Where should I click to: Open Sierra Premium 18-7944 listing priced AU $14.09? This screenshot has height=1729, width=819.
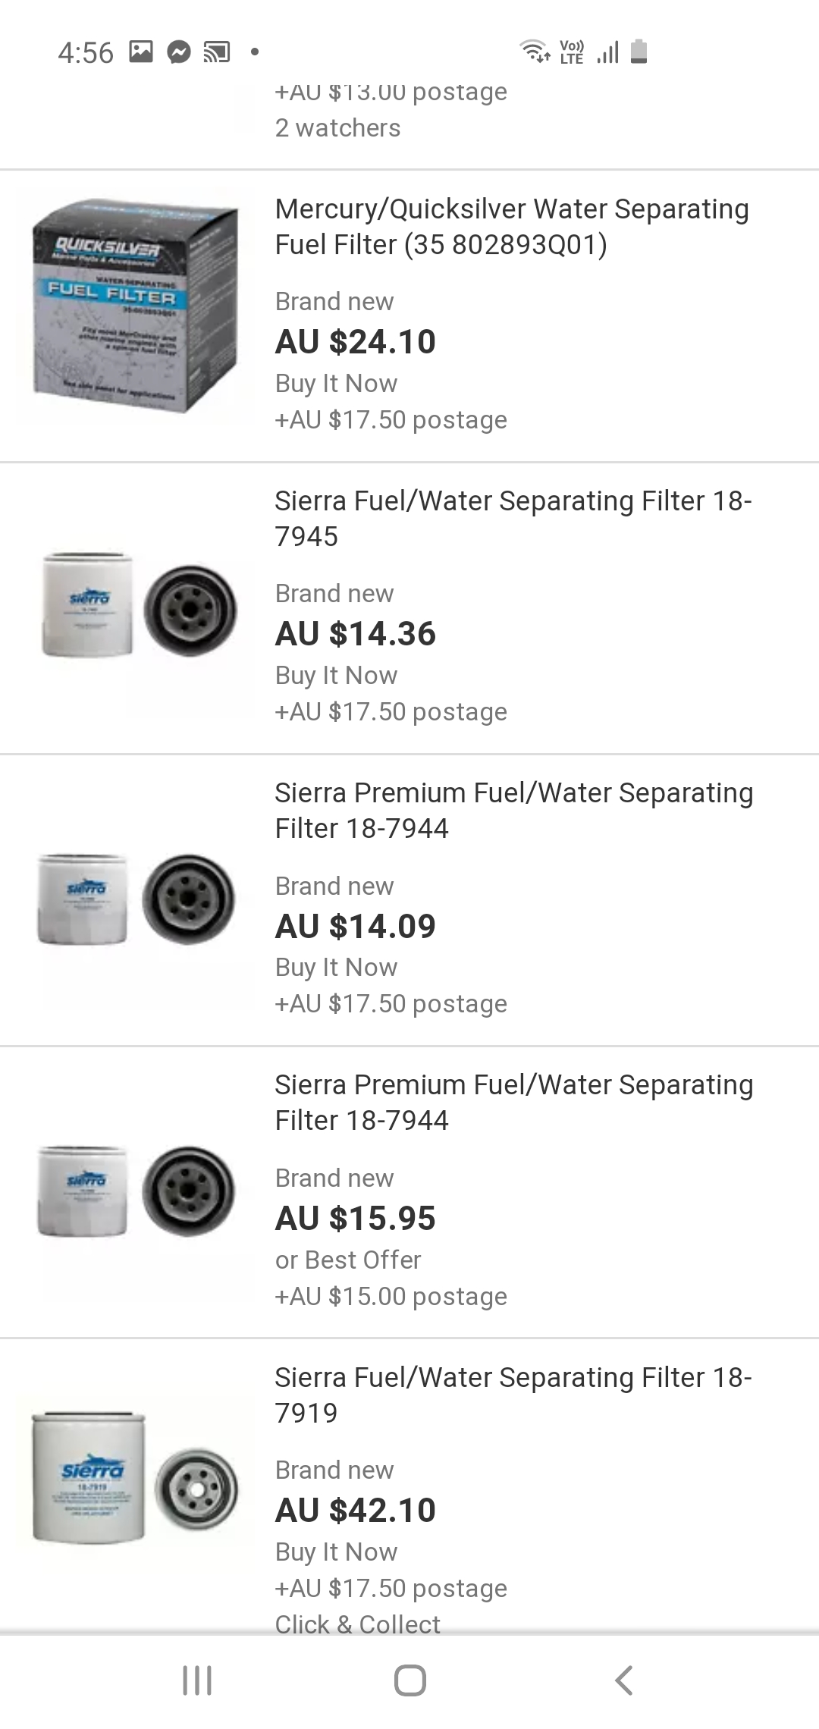409,900
